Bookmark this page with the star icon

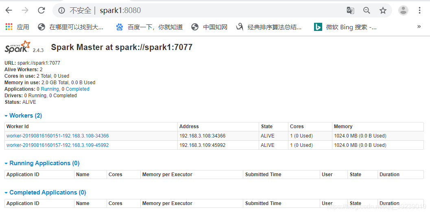pyautogui.click(x=383, y=11)
